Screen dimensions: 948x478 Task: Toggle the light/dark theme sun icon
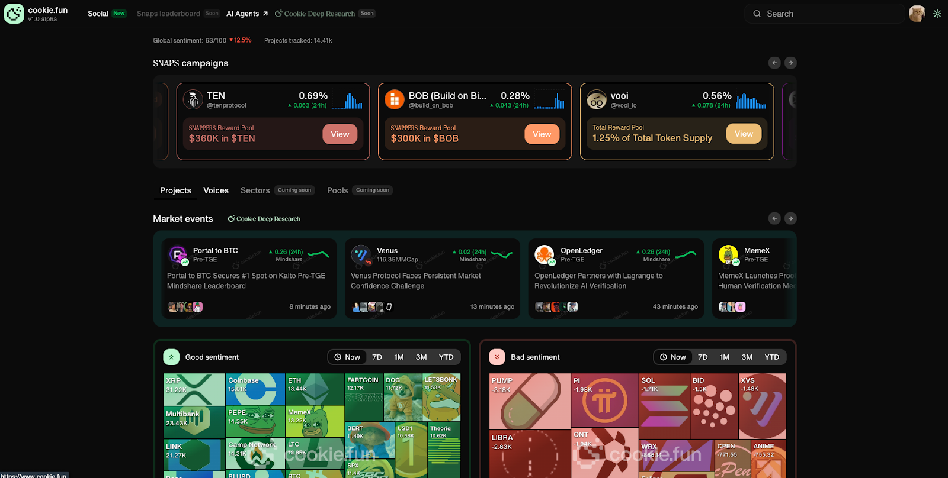[937, 14]
